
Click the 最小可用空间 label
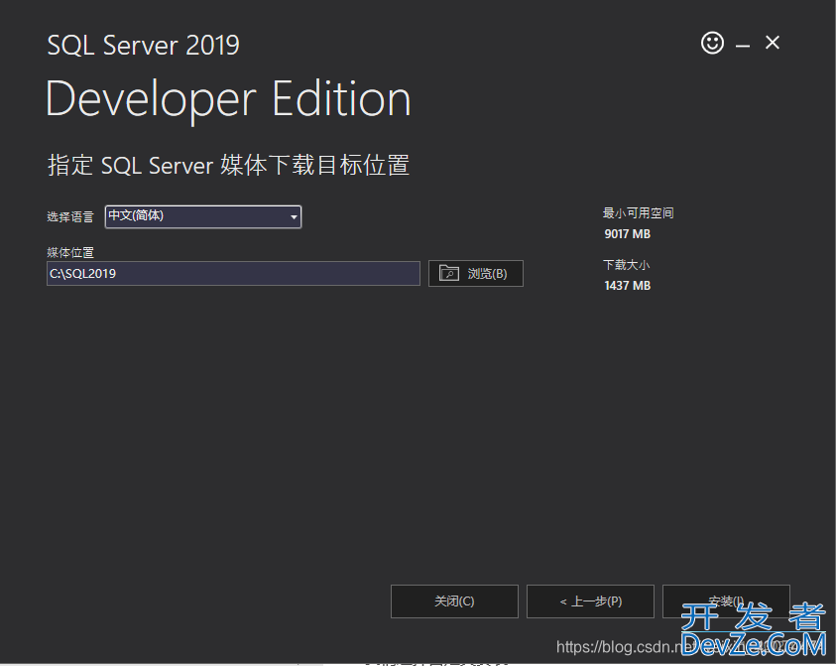(639, 213)
